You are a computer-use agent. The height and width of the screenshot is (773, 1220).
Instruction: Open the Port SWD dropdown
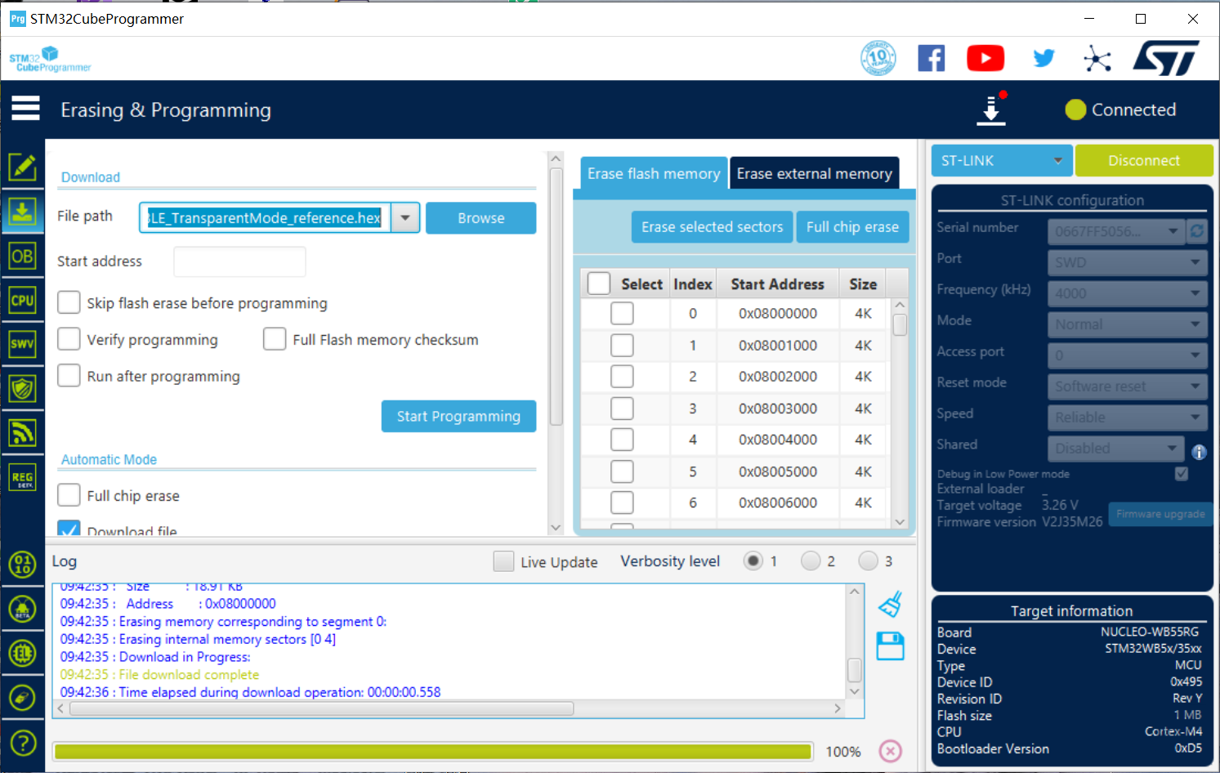pyautogui.click(x=1128, y=262)
